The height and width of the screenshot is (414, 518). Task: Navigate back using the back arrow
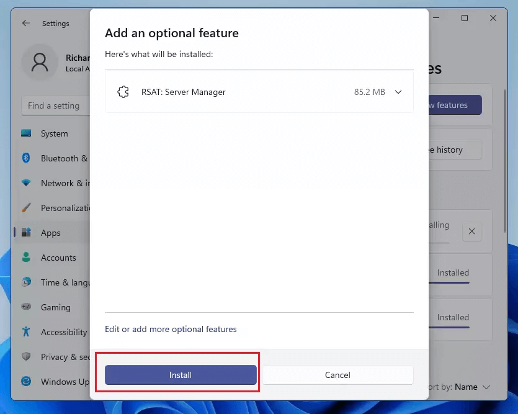coord(25,23)
